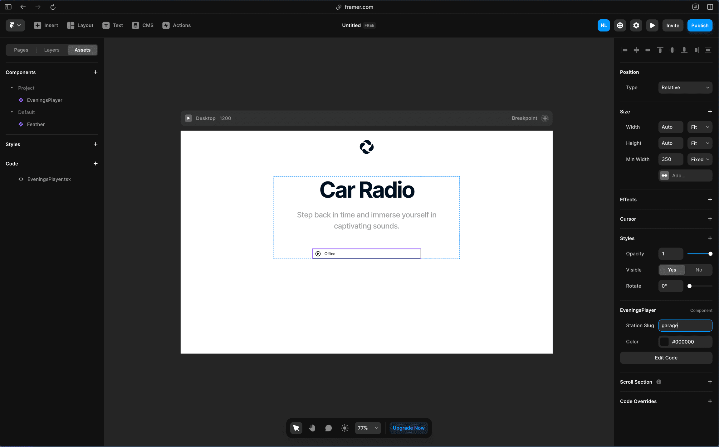Collapse the Project tree group
The image size is (719, 447).
(x=12, y=88)
